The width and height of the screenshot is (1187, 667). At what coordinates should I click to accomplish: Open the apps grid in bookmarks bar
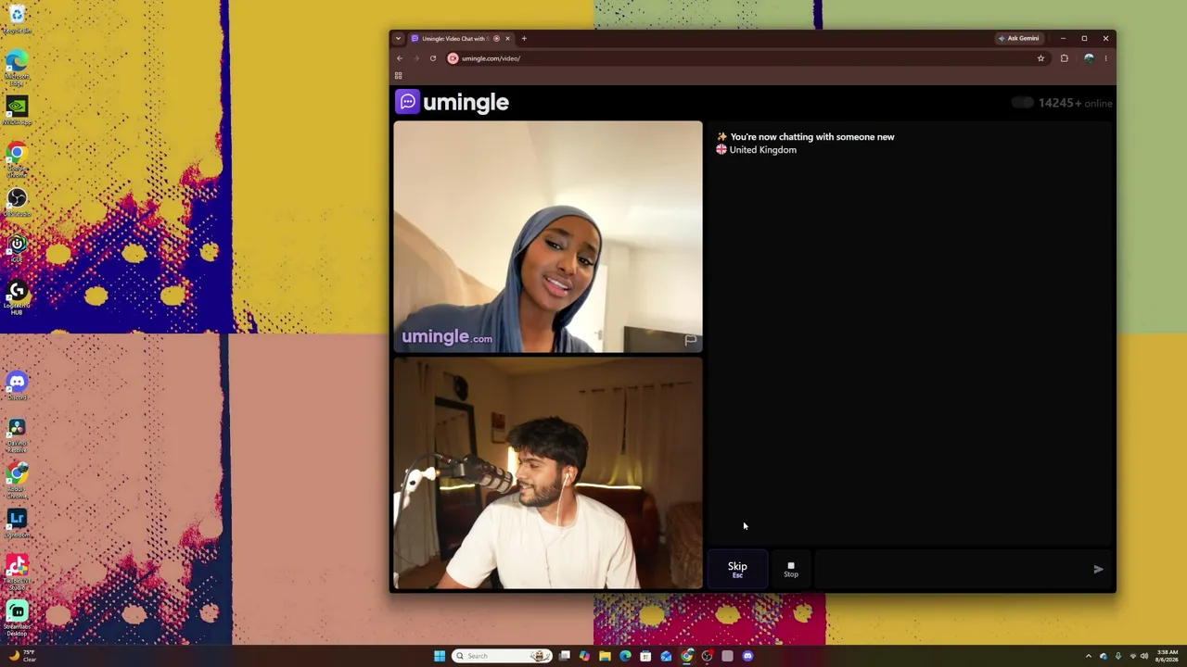click(399, 76)
